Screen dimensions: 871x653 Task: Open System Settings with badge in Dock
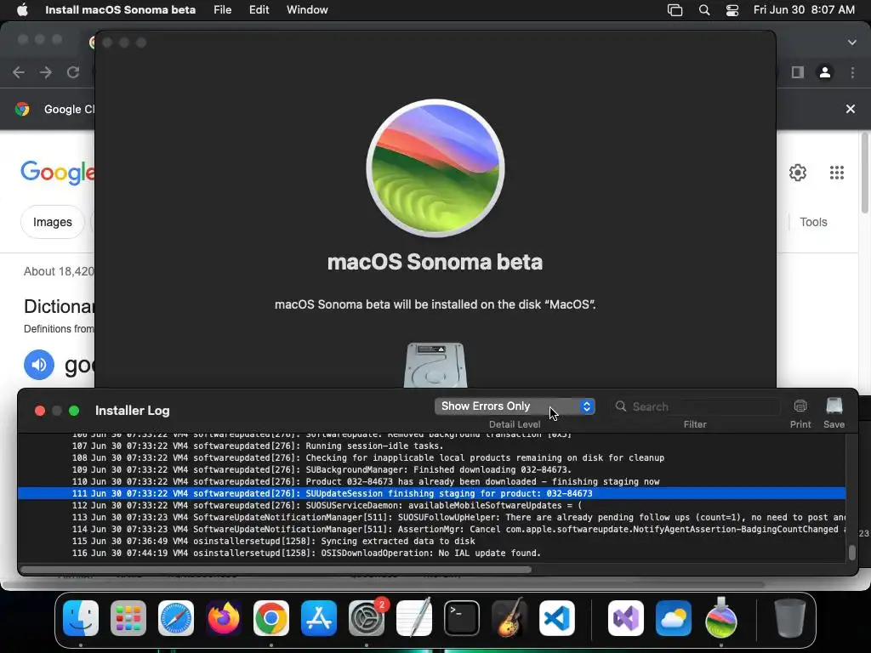367,618
